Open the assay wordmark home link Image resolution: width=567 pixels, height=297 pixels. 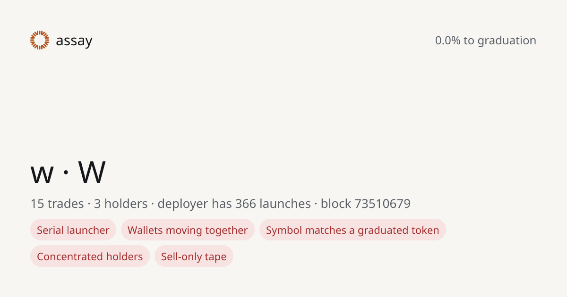click(74, 41)
